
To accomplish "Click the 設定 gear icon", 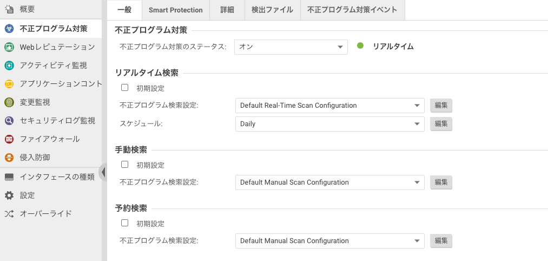I will pos(9,195).
